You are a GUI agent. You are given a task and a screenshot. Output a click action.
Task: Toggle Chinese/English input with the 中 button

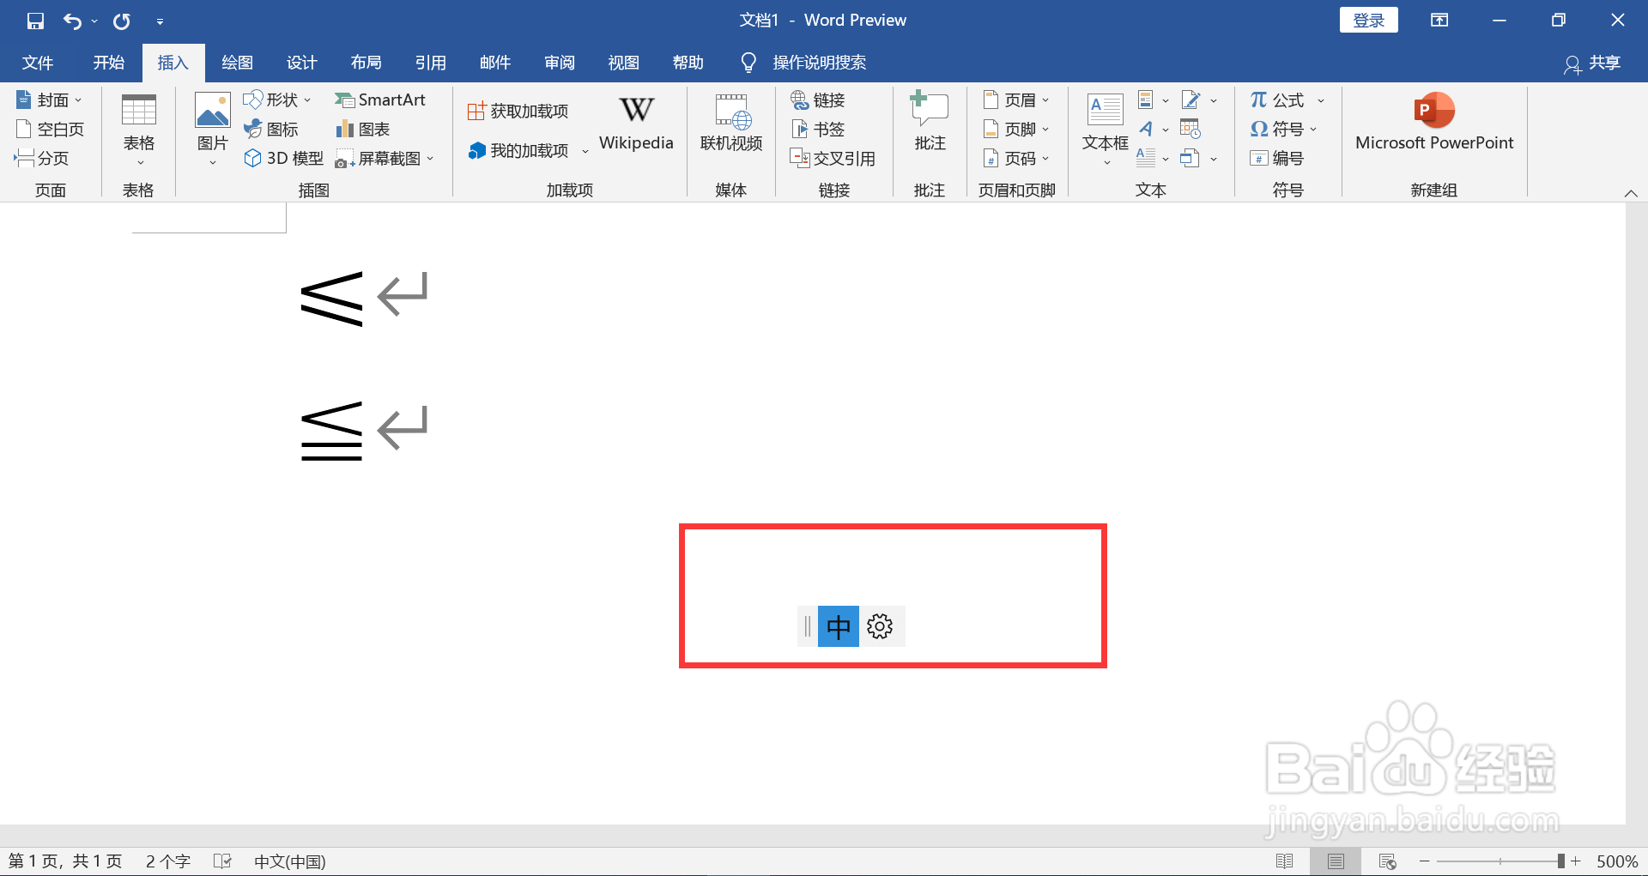pos(839,625)
